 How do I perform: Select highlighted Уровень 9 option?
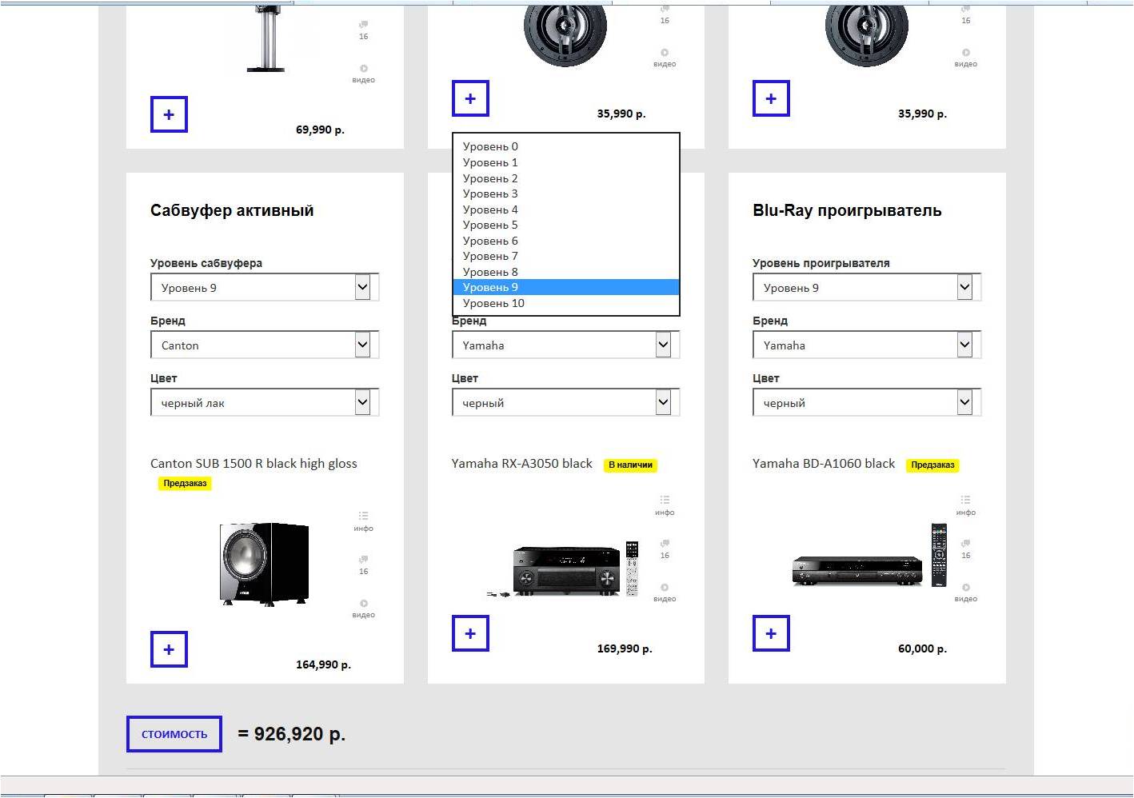coord(566,287)
